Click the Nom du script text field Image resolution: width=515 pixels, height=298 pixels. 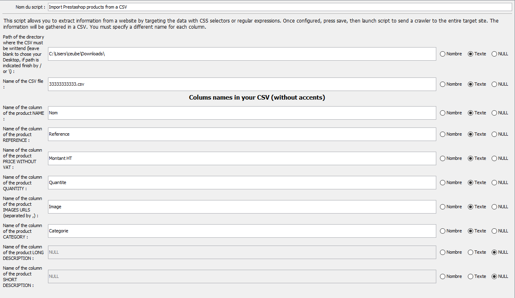(x=280, y=7)
